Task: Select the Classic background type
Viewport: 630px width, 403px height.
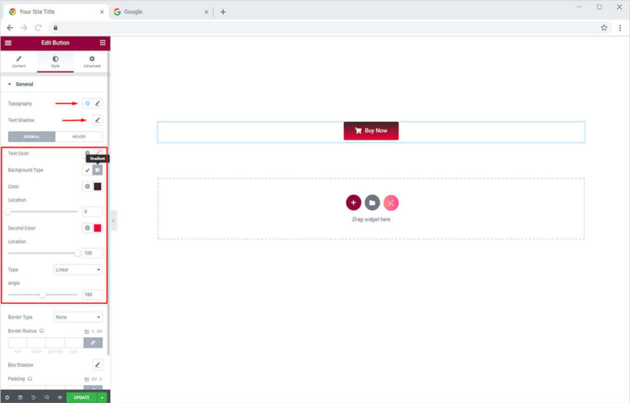Action: [x=87, y=170]
